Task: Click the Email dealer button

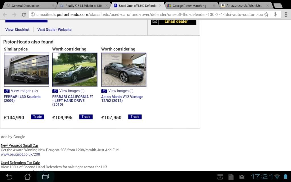Action: click(174, 22)
